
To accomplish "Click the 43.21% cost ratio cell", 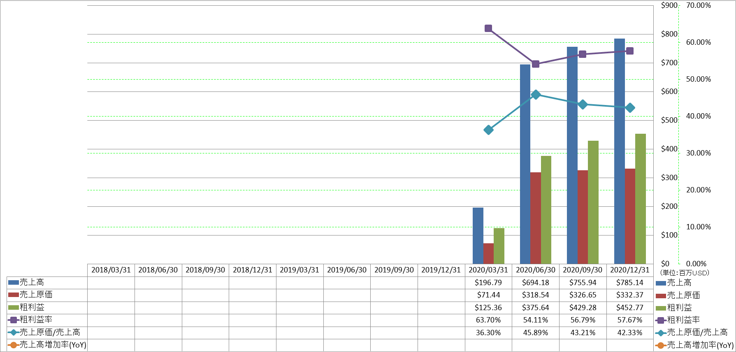I will pyautogui.click(x=583, y=333).
